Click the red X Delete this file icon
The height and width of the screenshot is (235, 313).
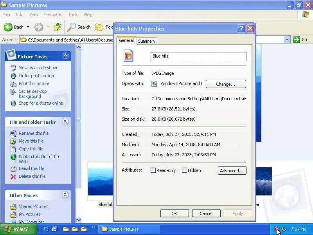coord(13,177)
